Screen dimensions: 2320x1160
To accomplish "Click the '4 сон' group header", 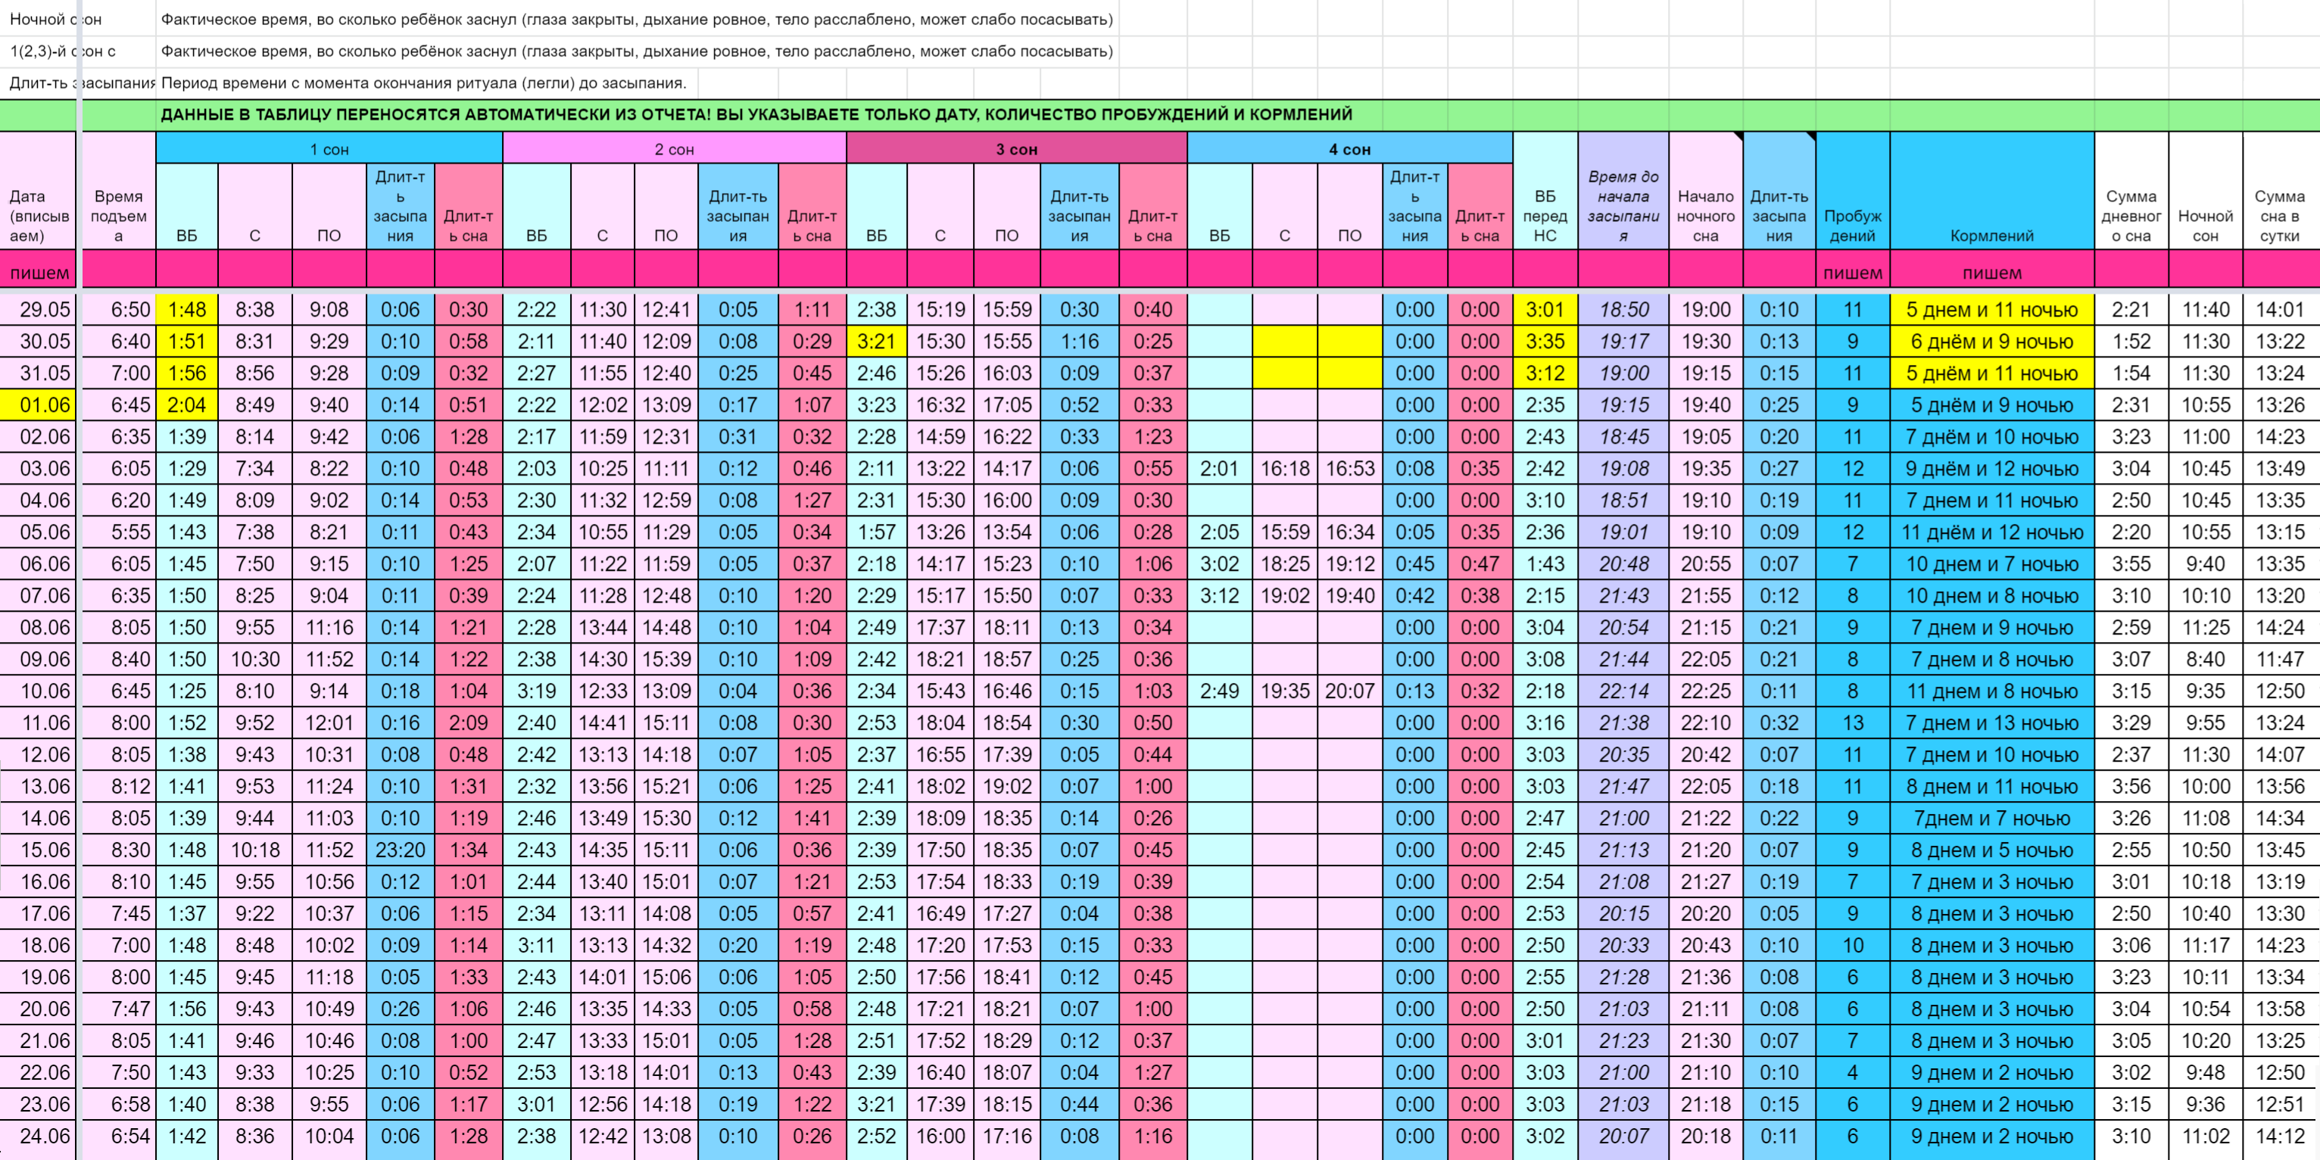I will [x=1350, y=148].
